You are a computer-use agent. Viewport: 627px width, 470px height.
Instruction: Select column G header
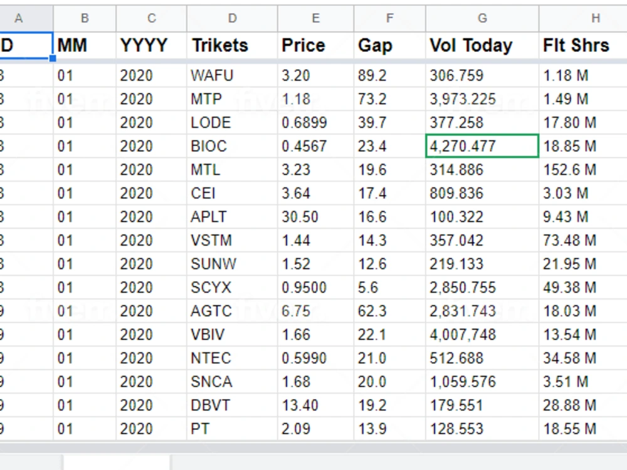pos(482,18)
